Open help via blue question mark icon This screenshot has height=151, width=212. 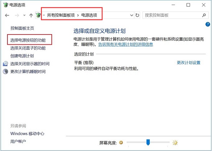click(208, 24)
